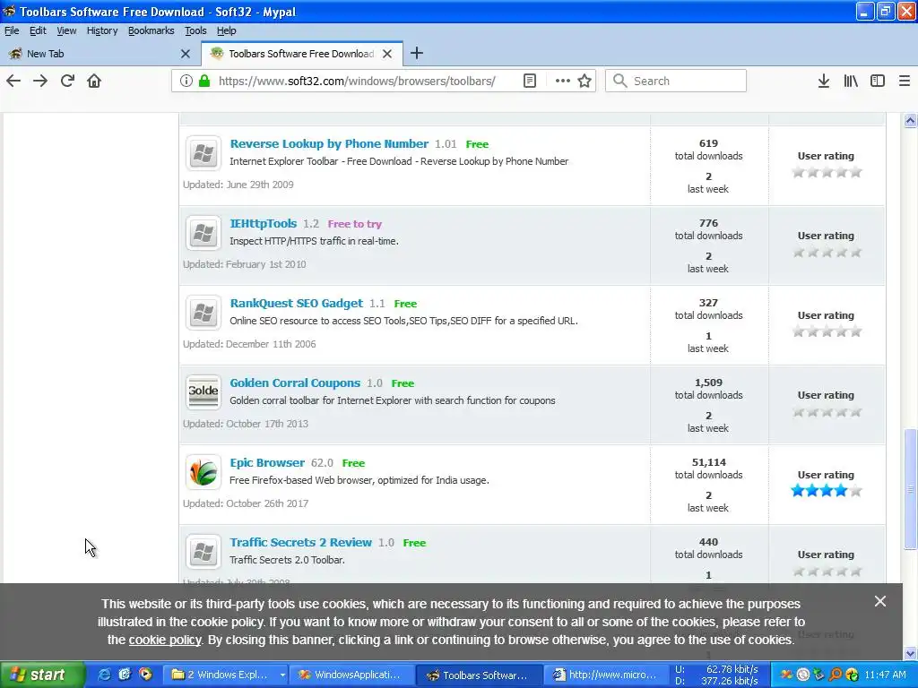
Task: Open the library icon
Action: click(x=851, y=81)
